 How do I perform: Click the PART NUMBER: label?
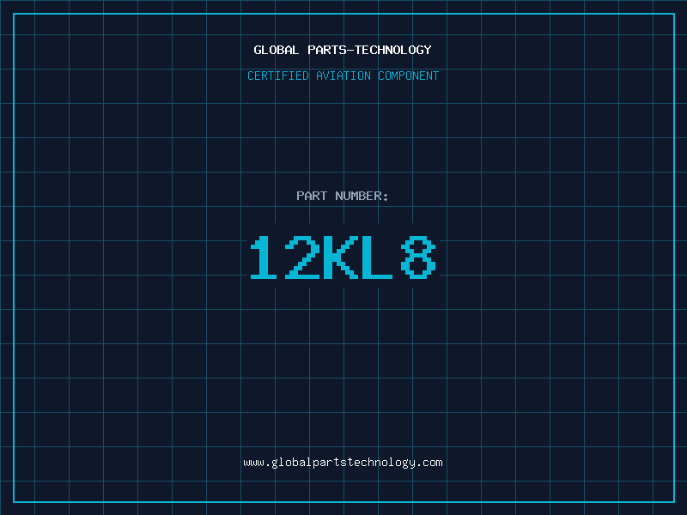coord(343,196)
